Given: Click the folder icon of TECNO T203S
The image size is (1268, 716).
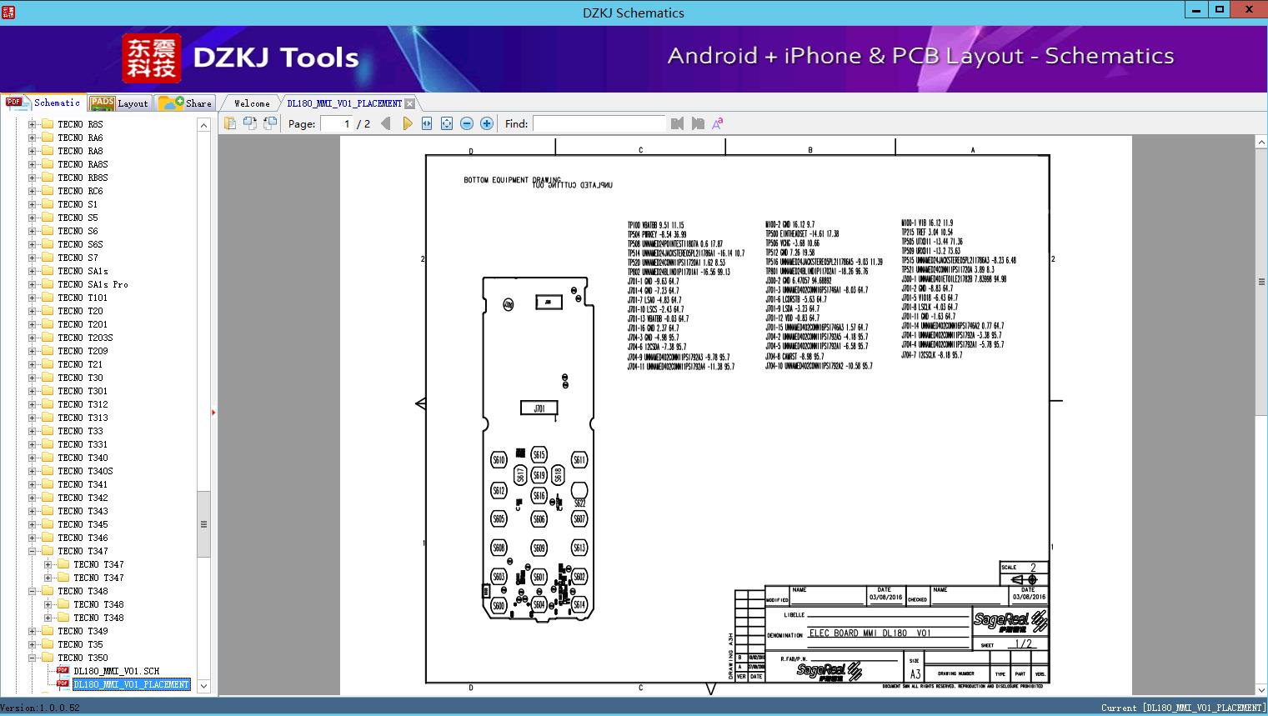Looking at the screenshot, I should pyautogui.click(x=48, y=338).
